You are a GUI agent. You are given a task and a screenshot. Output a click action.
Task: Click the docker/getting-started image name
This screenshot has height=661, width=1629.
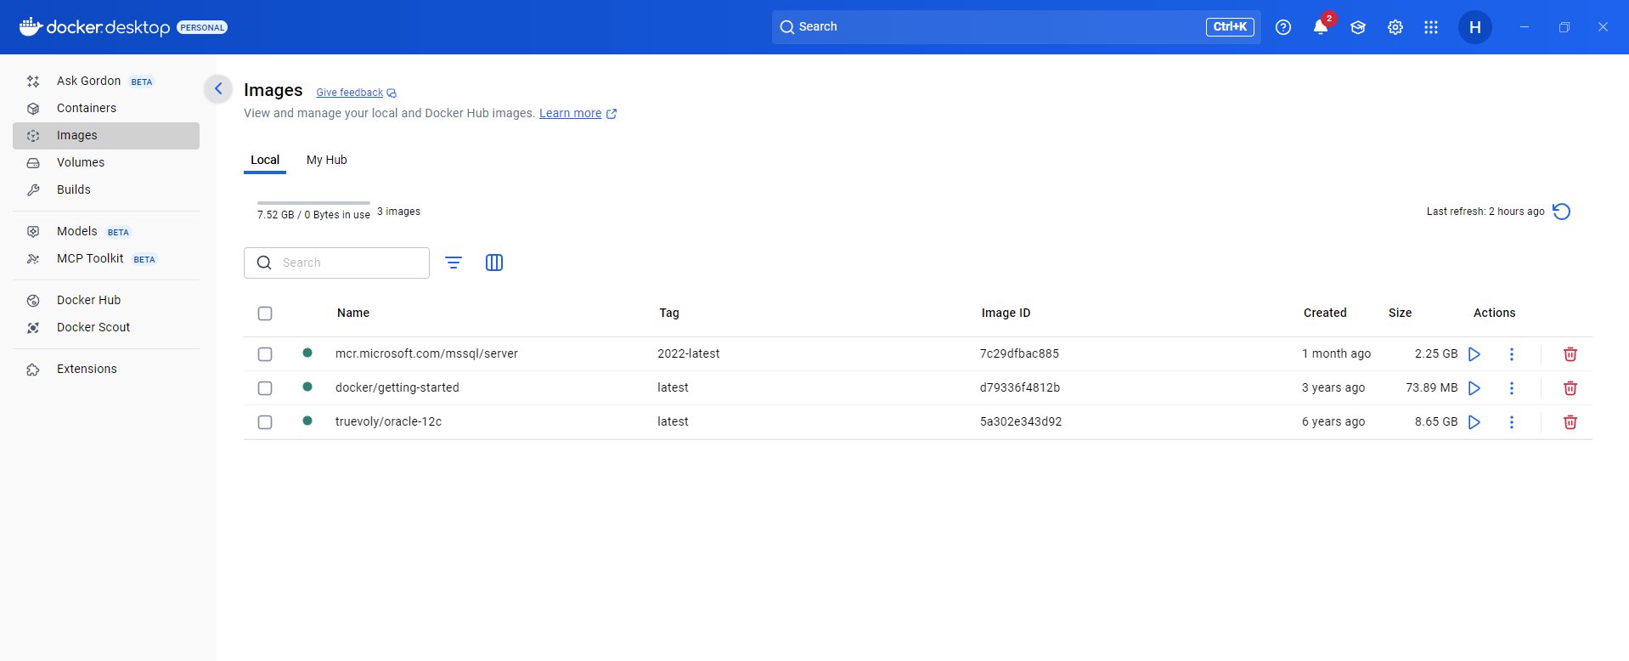point(397,387)
